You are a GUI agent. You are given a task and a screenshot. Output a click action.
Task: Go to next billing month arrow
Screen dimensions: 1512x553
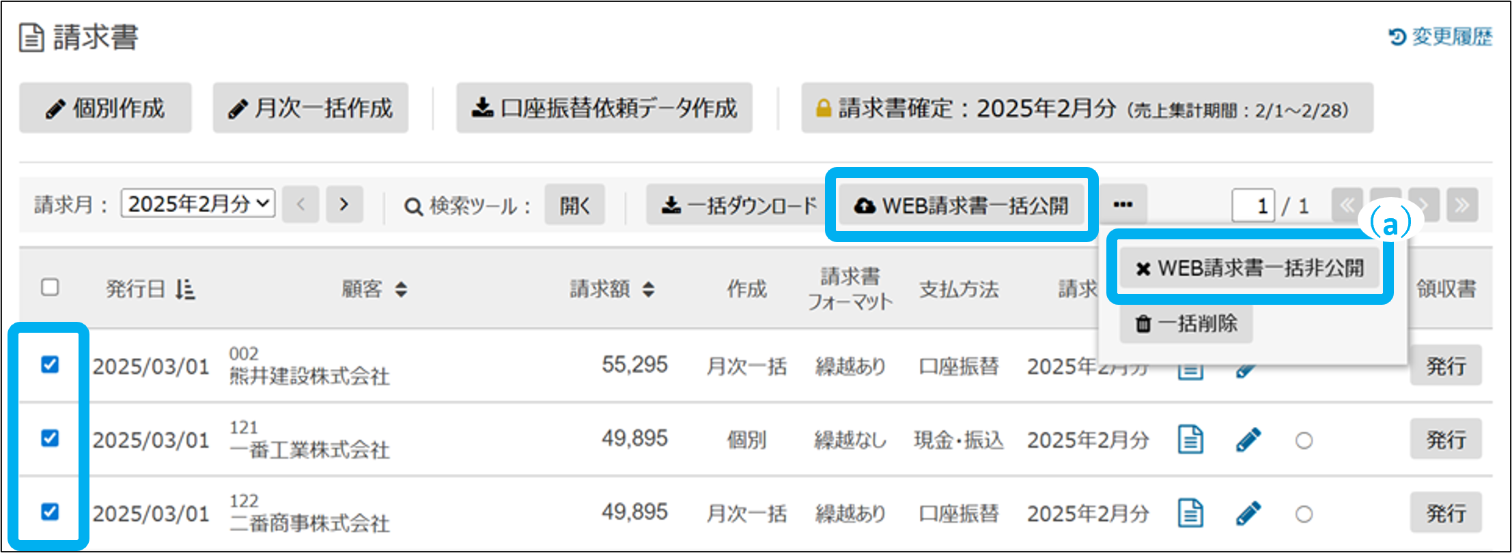point(344,205)
